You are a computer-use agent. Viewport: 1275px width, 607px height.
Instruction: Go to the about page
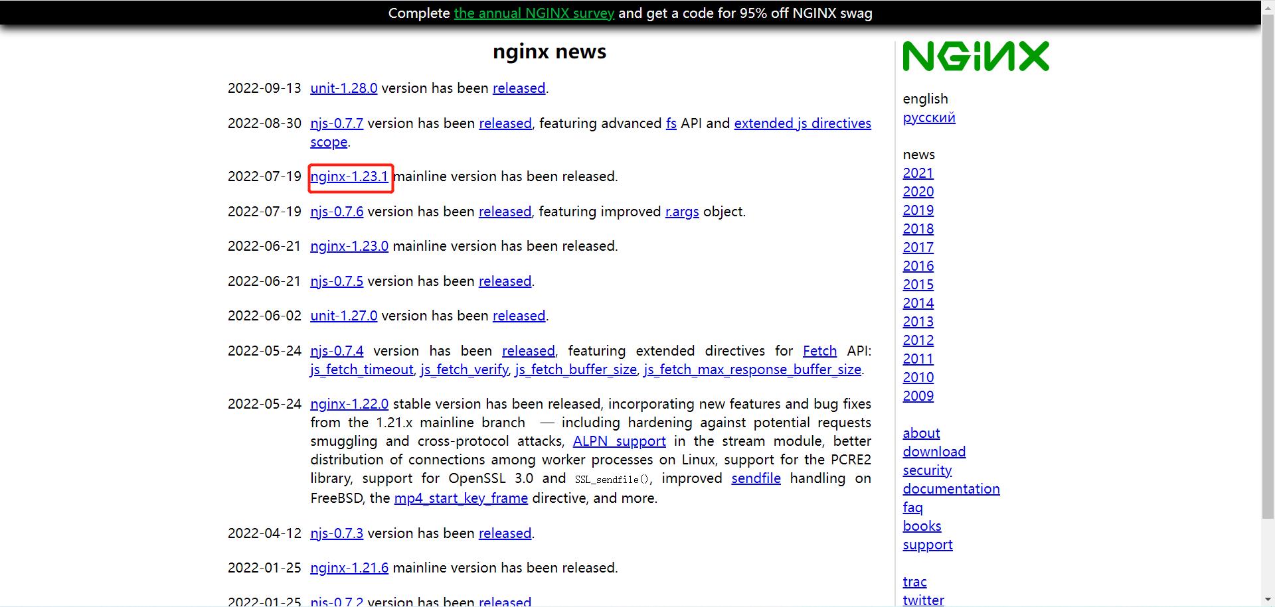click(921, 433)
